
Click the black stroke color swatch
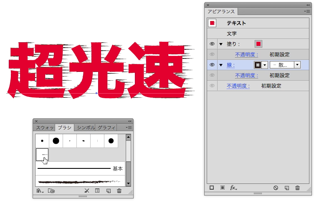point(258,65)
